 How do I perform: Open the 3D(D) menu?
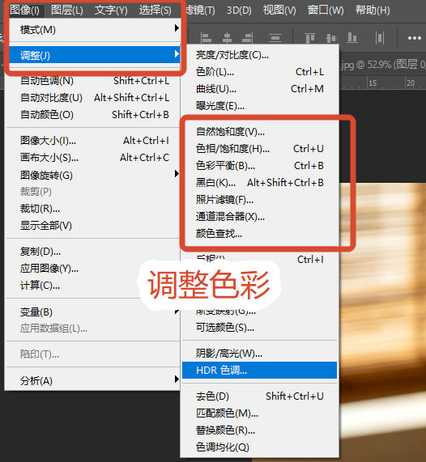point(239,11)
